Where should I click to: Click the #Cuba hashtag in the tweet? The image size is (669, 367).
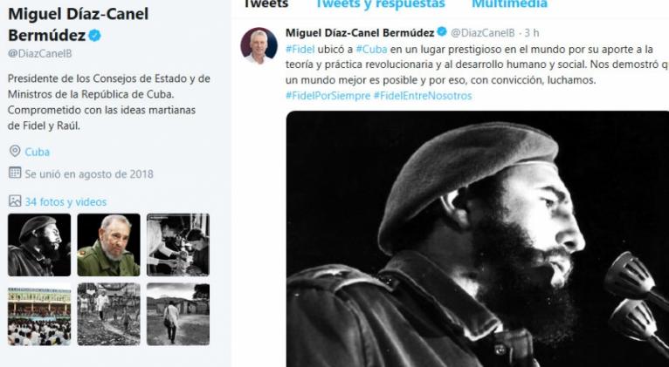371,50
